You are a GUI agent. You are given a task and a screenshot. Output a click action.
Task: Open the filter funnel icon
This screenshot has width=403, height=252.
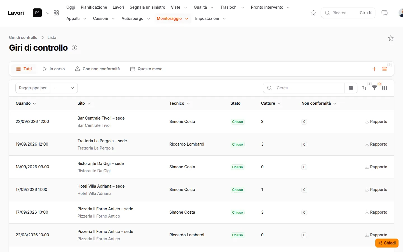(x=374, y=88)
